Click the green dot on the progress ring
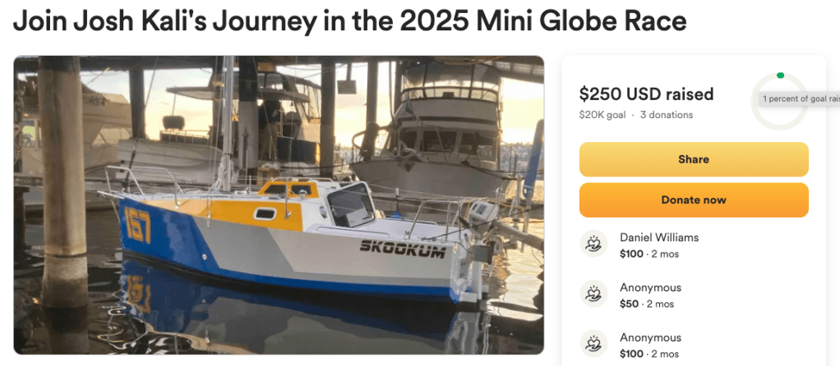Screen dimensions: 840x366 pos(780,75)
